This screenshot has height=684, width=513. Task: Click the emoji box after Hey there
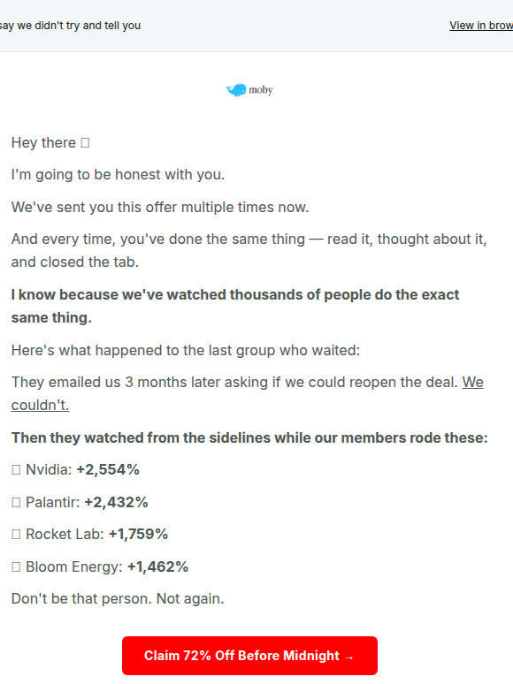[85, 143]
